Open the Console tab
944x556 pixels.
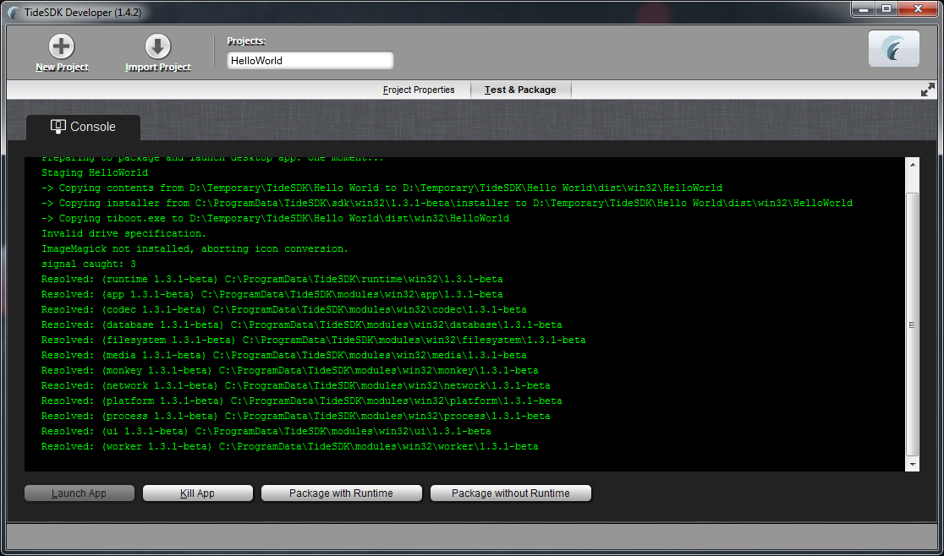83,127
